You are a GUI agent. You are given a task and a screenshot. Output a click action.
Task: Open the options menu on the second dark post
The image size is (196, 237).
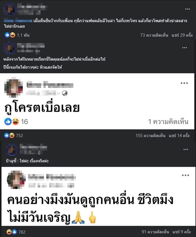point(184,48)
